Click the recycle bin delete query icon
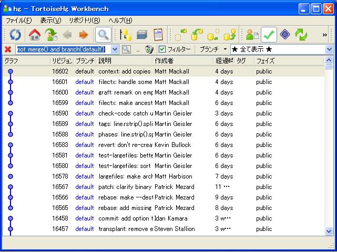The width and height of the screenshot is (337, 252). click(x=149, y=49)
